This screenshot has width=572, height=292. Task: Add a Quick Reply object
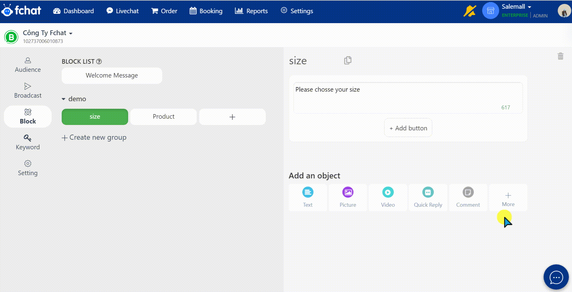428,197
